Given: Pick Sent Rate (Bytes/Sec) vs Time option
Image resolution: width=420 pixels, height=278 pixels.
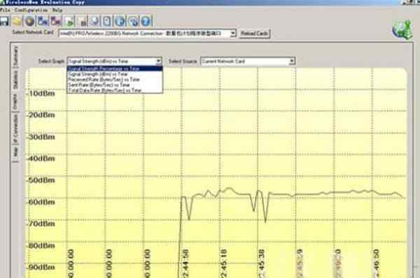Looking at the screenshot, I should (x=115, y=85).
